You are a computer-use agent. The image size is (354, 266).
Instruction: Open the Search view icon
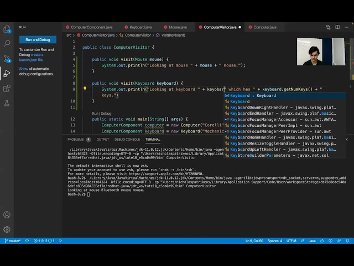[7, 43]
